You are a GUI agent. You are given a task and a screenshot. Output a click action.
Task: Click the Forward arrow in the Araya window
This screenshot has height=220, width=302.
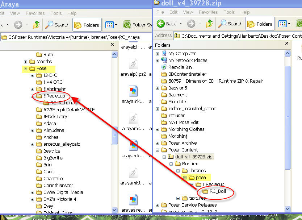pyautogui.click(x=18, y=25)
